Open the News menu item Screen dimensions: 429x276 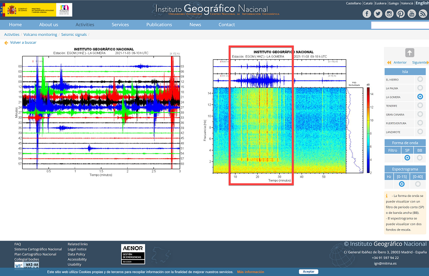195,24
